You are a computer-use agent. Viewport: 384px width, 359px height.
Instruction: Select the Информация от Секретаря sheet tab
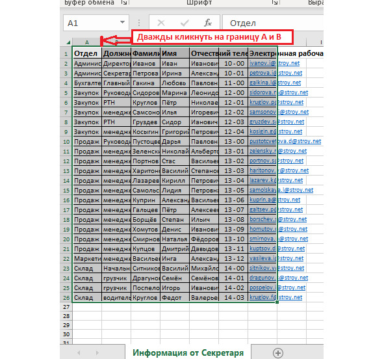(x=188, y=353)
